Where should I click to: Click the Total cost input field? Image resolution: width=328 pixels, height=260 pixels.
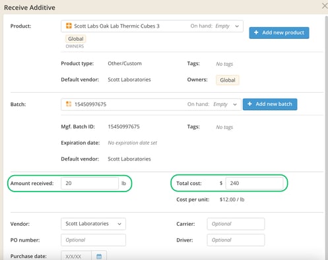[254, 183]
